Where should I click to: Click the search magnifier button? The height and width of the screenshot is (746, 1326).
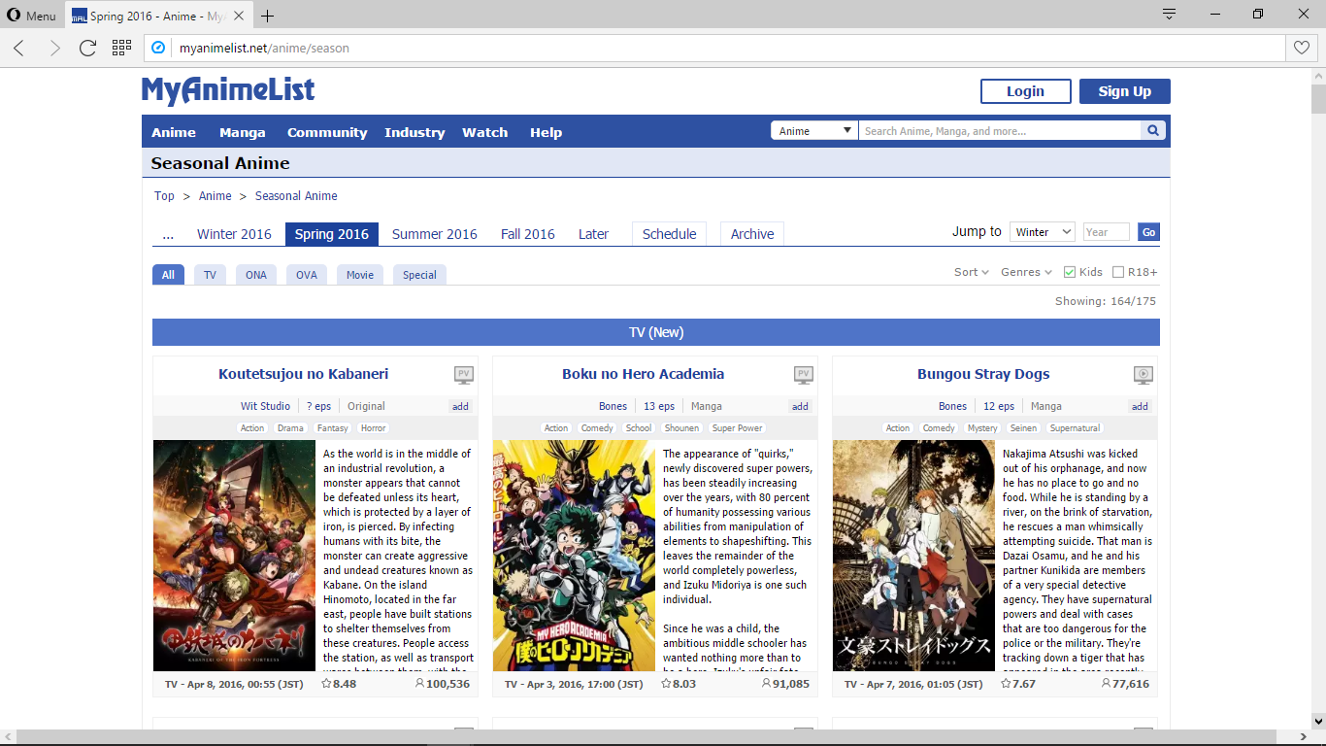(x=1153, y=130)
